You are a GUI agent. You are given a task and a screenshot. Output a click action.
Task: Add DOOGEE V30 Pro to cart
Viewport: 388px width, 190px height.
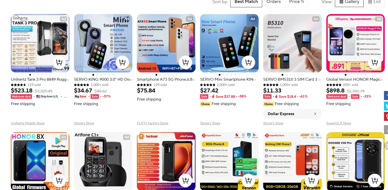coord(375,180)
